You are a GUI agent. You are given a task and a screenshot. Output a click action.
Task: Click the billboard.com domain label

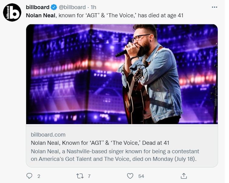[x=48, y=135]
